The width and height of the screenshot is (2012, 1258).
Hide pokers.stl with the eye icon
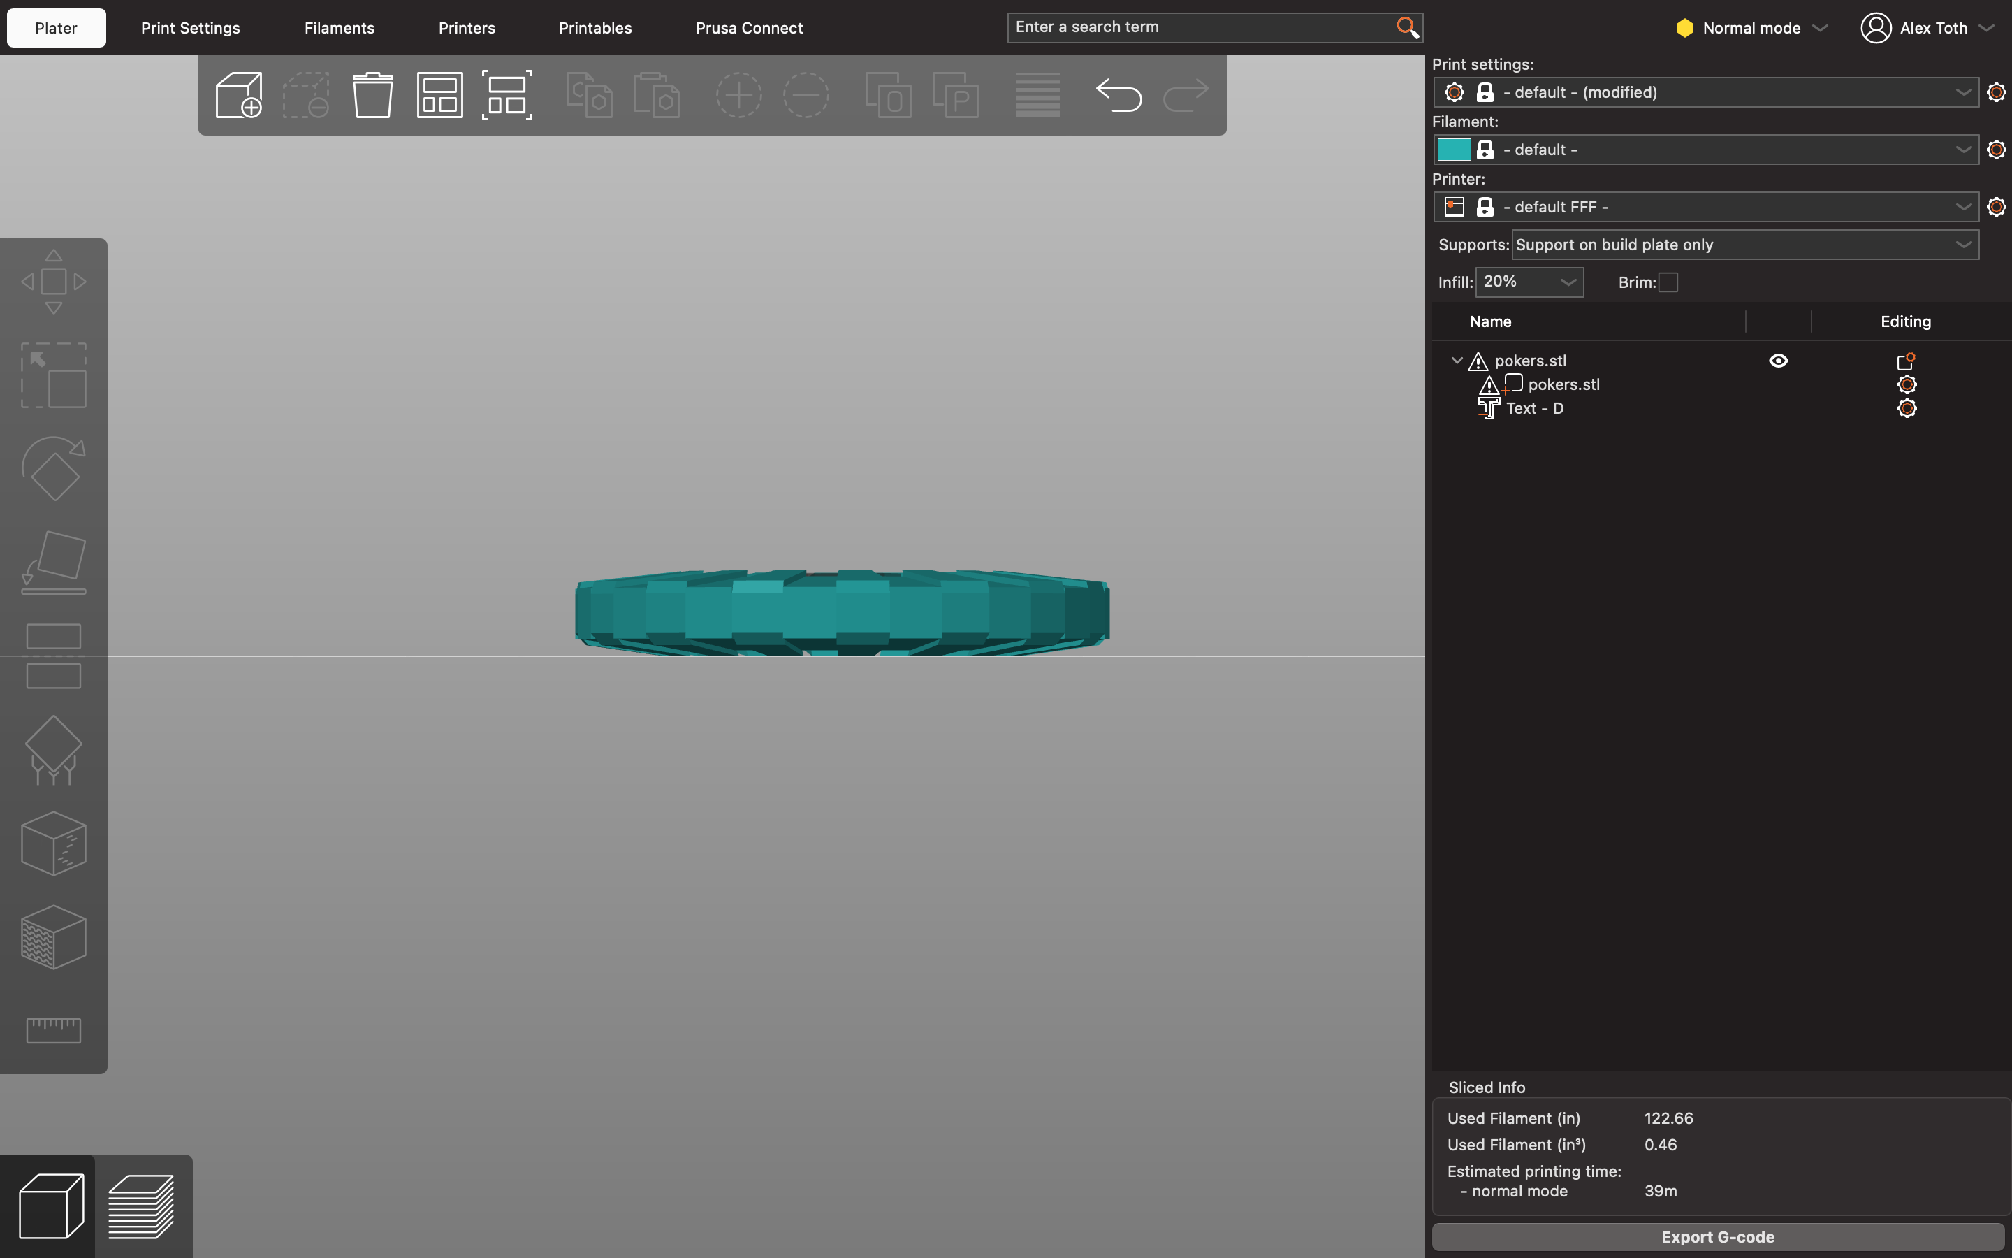click(1779, 360)
